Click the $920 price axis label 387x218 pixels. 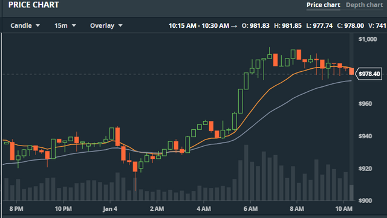[x=365, y=168]
